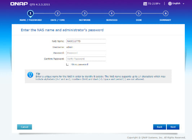
Task: Go to step 6 Summary circle
Action: point(166,13)
